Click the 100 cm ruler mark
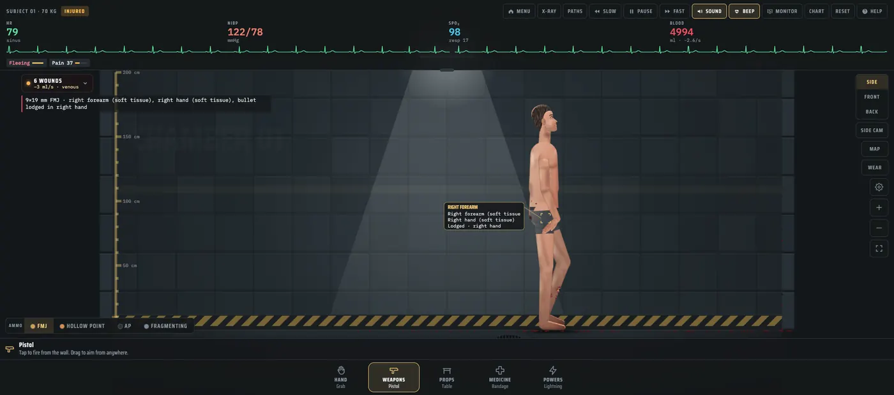 pyautogui.click(x=131, y=201)
